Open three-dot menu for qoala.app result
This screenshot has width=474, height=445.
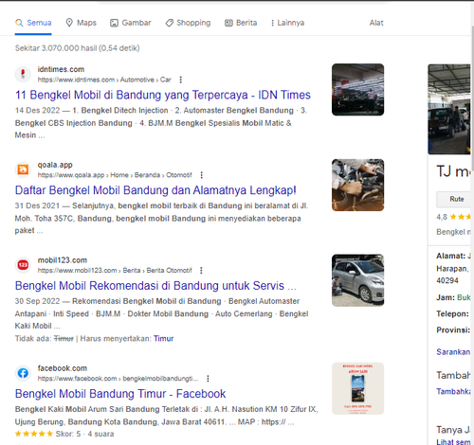[x=202, y=175]
